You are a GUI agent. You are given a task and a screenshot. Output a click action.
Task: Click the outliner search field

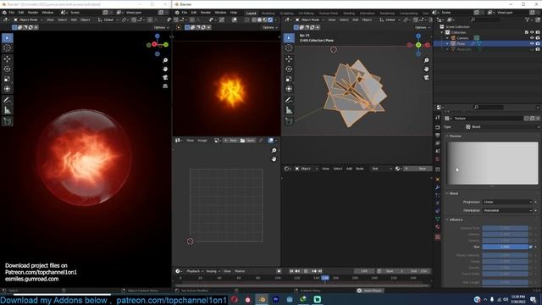click(485, 19)
